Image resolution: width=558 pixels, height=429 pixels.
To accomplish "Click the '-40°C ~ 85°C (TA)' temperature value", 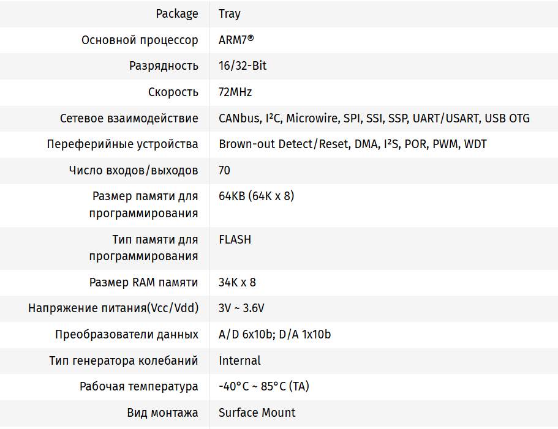I will [263, 387].
